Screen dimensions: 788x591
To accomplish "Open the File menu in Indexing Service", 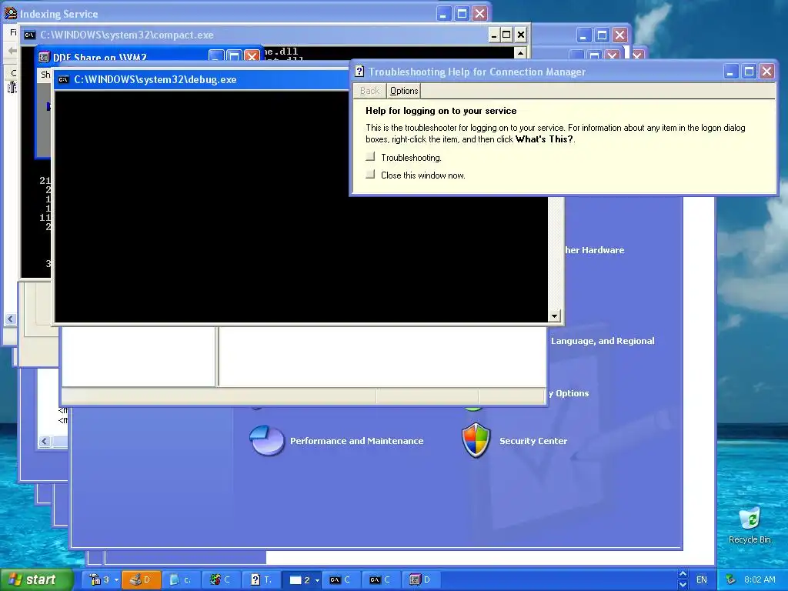I will [x=13, y=32].
